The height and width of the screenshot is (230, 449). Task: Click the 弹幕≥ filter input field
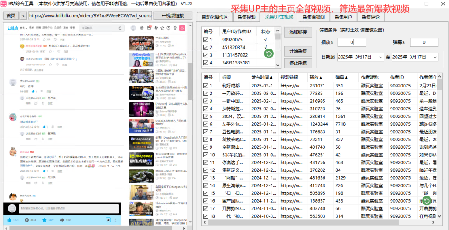tap(424, 42)
